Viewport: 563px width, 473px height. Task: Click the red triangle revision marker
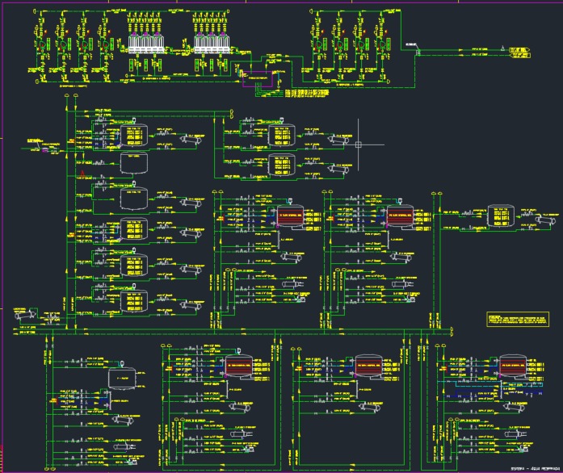82,174
